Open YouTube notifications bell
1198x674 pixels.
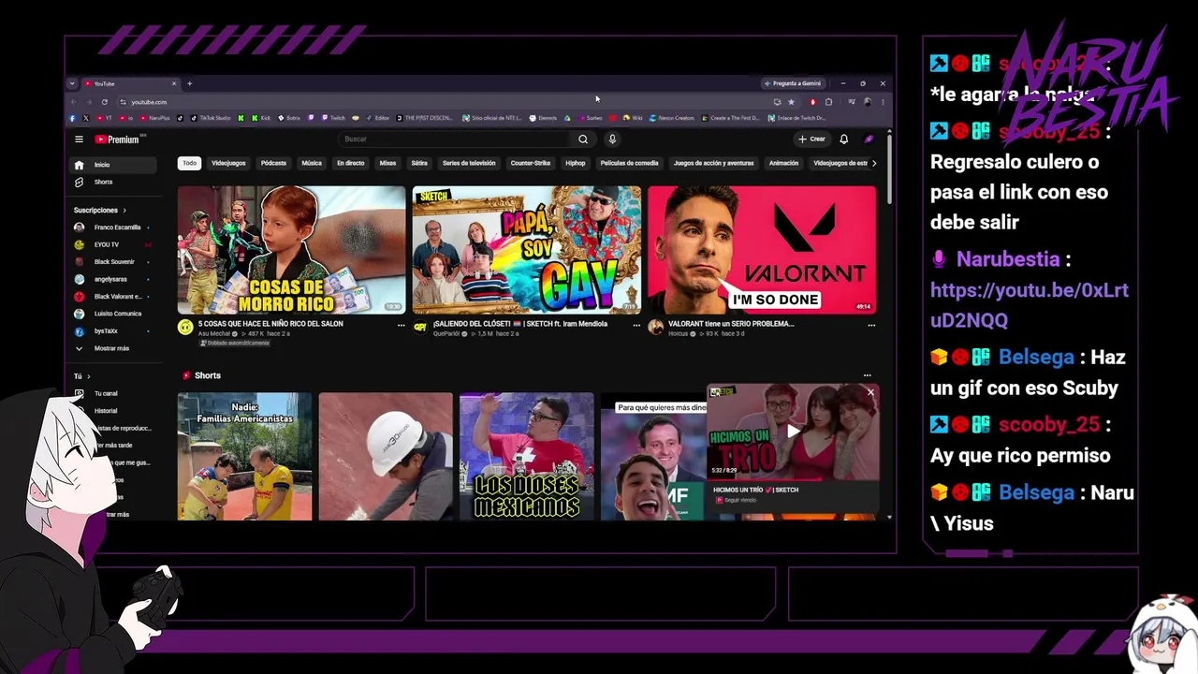(843, 139)
